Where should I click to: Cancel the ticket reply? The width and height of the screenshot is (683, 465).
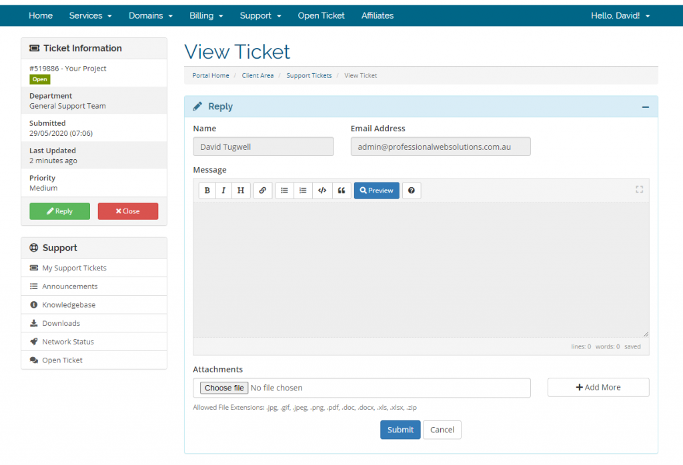[x=442, y=430]
